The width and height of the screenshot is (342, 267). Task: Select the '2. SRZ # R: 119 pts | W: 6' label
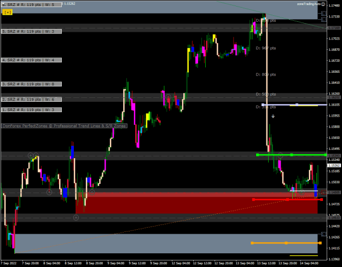(x=31, y=100)
